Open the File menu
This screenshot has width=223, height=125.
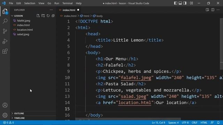11,3
